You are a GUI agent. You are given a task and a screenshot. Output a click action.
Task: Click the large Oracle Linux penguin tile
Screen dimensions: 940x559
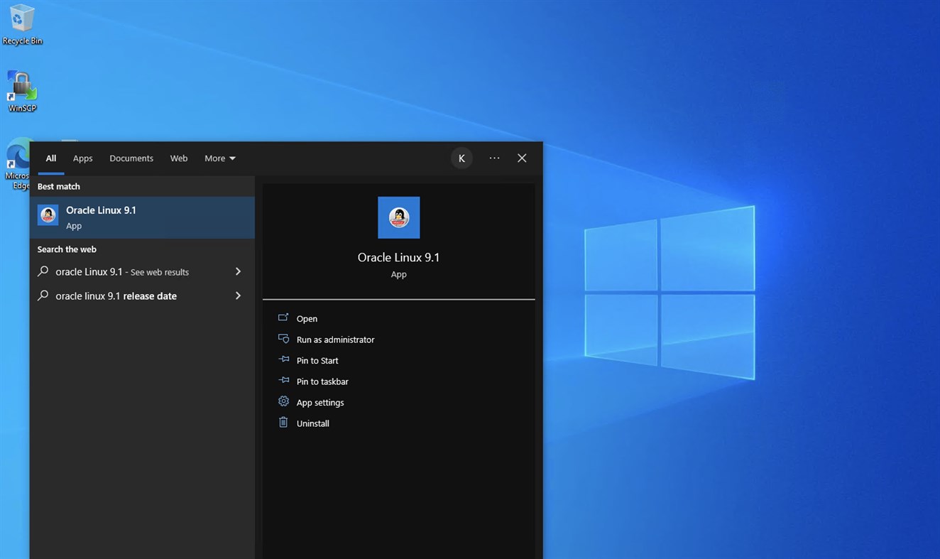point(398,217)
